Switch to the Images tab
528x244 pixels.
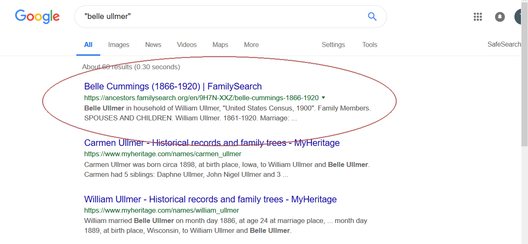(119, 45)
